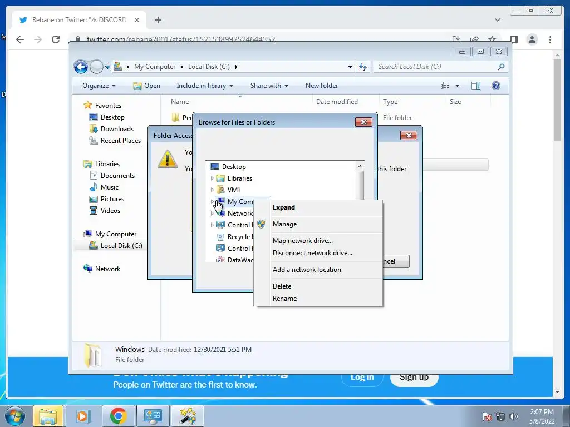Open the Share with dropdown
570x427 pixels.
[x=269, y=86]
